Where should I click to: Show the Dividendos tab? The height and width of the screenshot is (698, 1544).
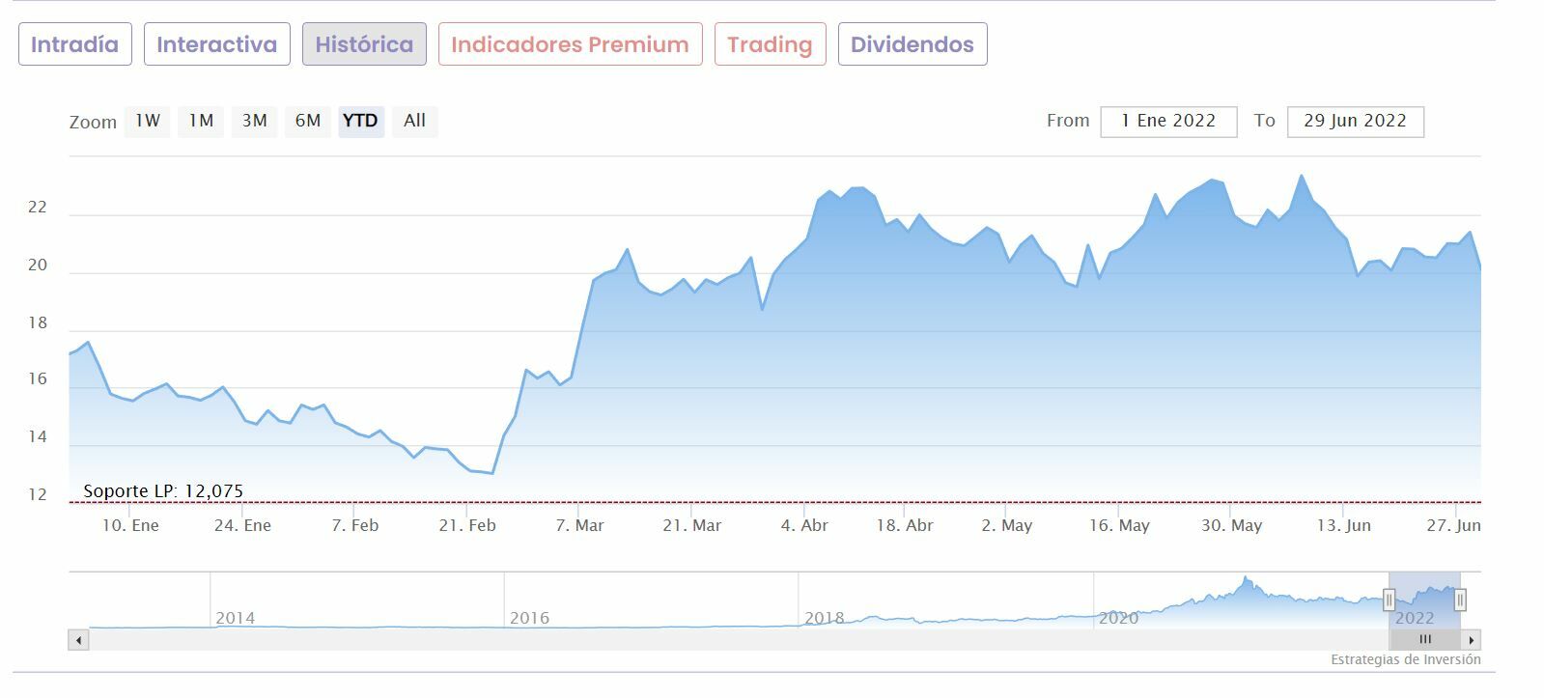[x=912, y=44]
